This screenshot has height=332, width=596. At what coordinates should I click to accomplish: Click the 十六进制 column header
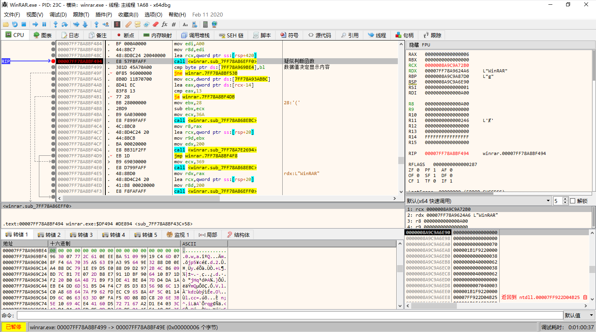click(x=114, y=244)
